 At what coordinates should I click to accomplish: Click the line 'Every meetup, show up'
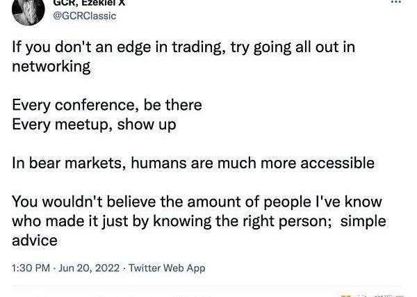tap(94, 125)
